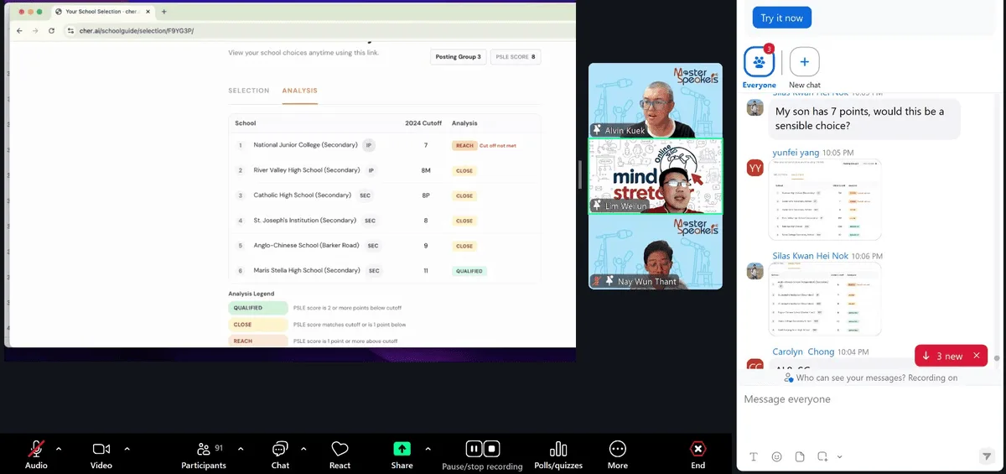
Task: Click the Silas Kwan Hei Nok avatar beside 10:06 PM message
Action: click(755, 271)
